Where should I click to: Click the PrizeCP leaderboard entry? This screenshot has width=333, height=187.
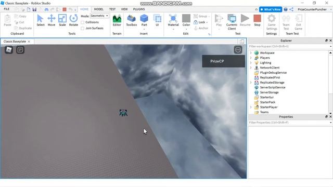[x=223, y=61]
